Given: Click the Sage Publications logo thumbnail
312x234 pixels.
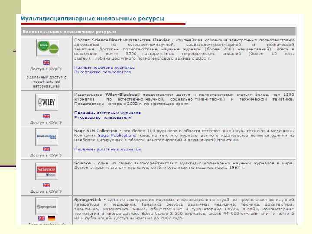Looking at the screenshot, I should [x=46, y=137].
